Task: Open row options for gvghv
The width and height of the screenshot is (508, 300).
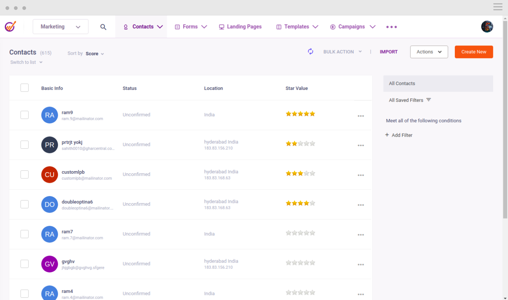Action: (361, 264)
